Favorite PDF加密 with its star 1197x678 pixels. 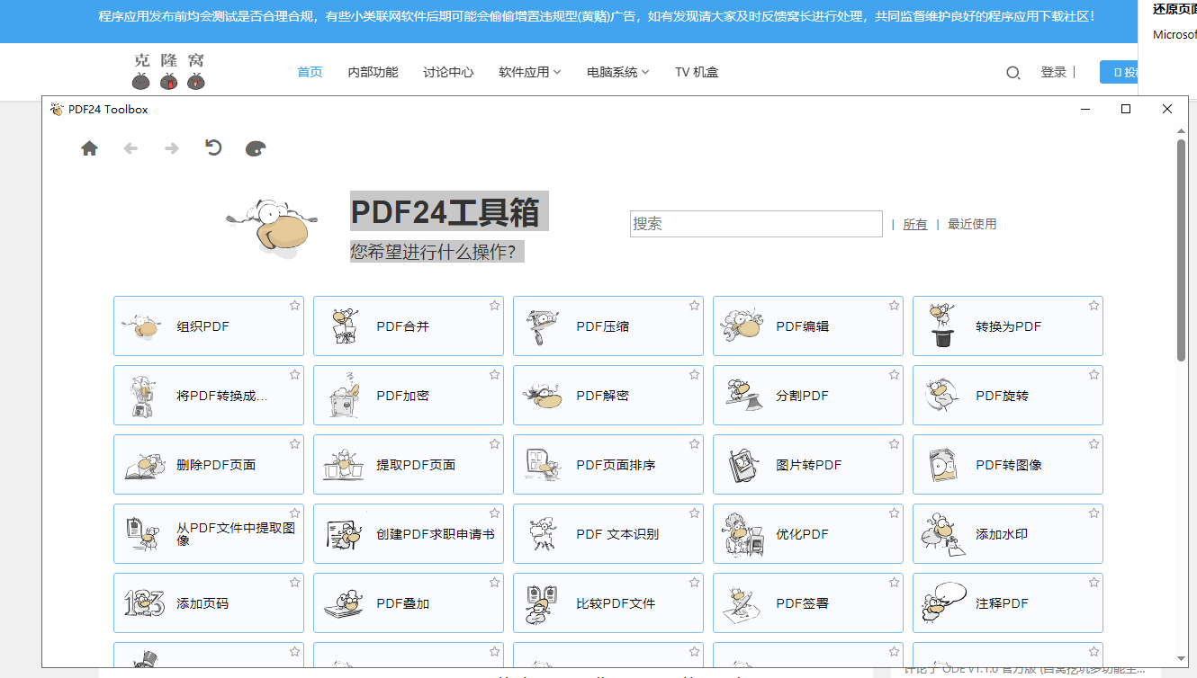click(x=494, y=375)
